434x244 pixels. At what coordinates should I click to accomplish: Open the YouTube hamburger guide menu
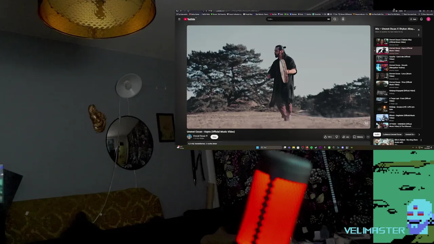tap(179, 19)
